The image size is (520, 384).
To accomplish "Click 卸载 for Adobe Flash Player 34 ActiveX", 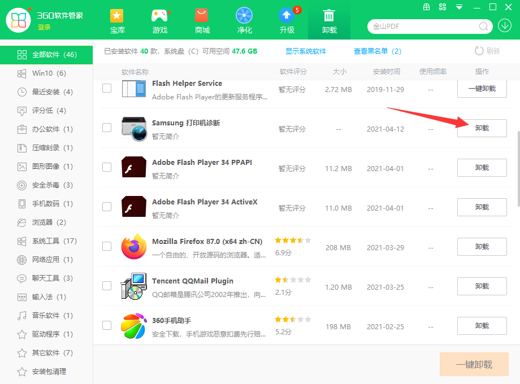I will point(482,207).
